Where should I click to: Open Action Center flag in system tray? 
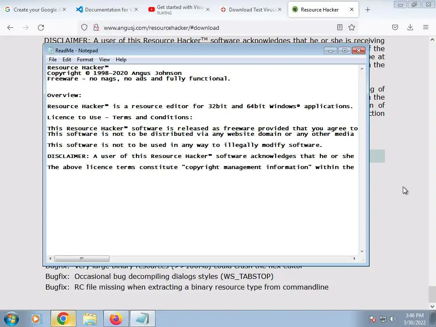pyautogui.click(x=373, y=319)
